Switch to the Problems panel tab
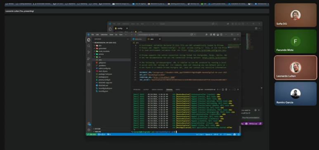Image resolution: width=319 pixels, height=150 pixels. coord(137,90)
